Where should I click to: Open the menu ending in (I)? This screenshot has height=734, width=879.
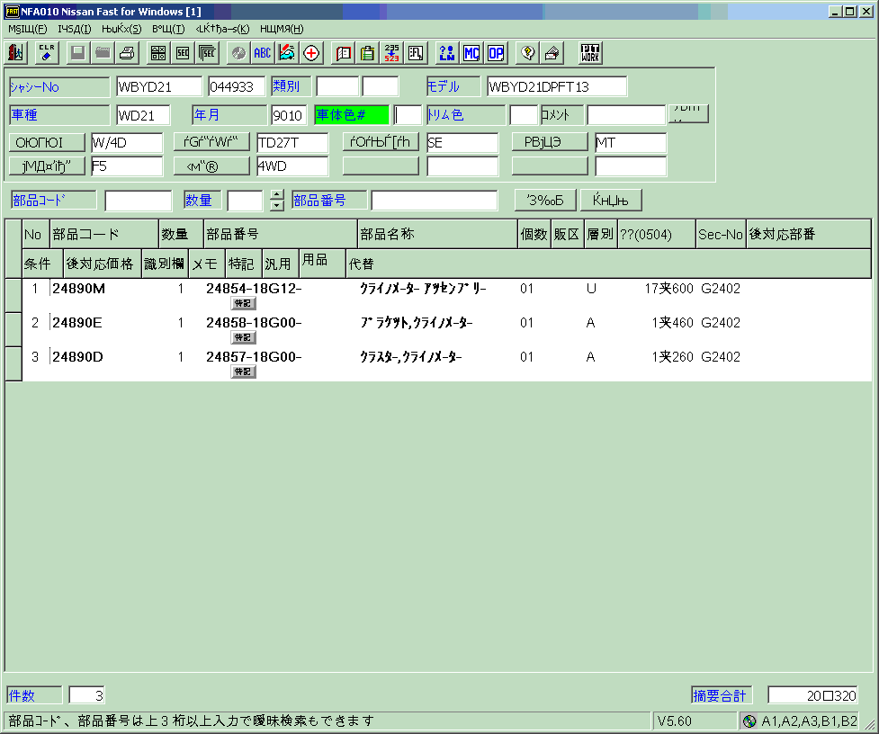pos(75,29)
